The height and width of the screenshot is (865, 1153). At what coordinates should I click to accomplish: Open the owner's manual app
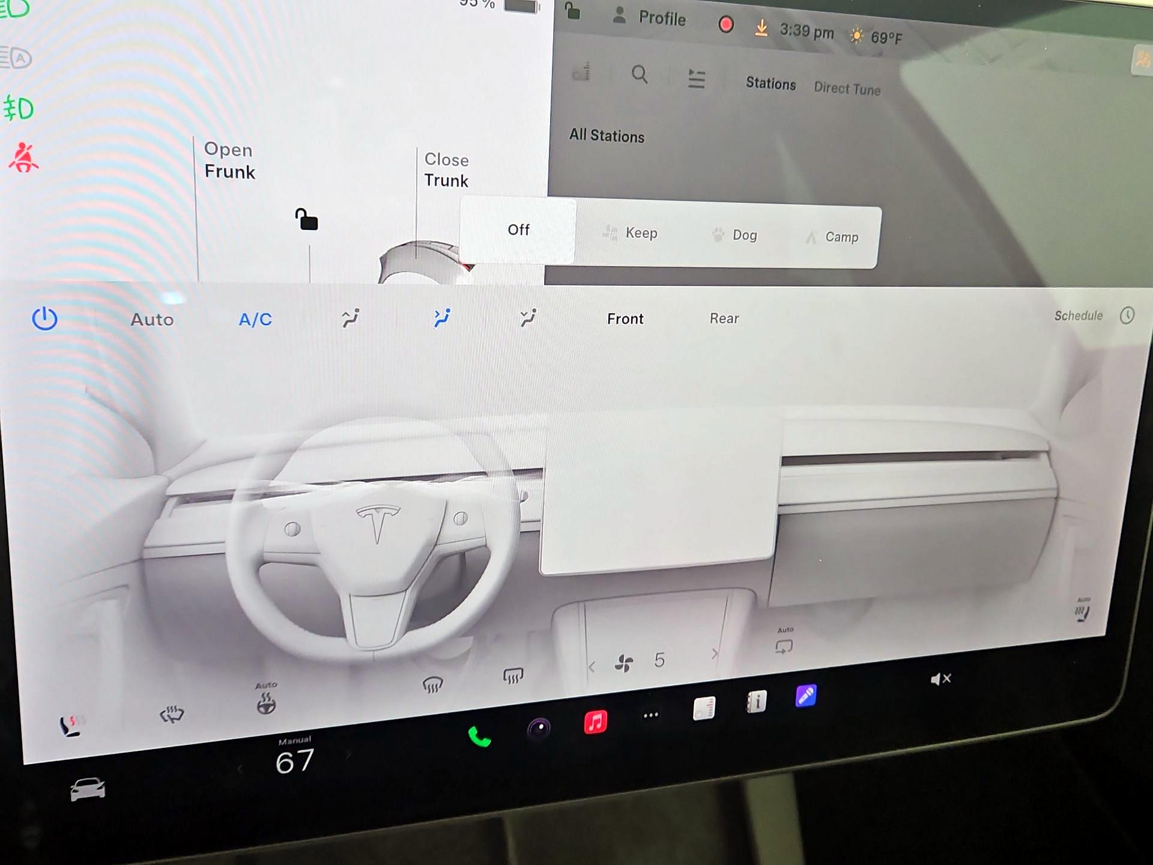pyautogui.click(x=756, y=701)
